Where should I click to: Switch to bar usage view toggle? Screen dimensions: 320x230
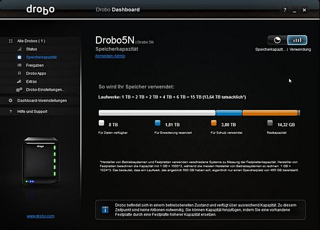pyautogui.click(x=297, y=40)
